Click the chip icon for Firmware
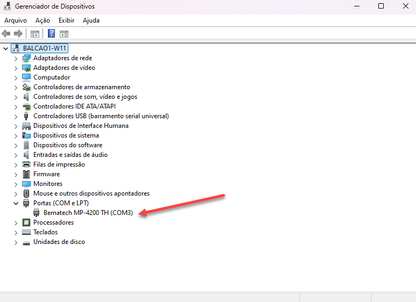Image resolution: width=416 pixels, height=302 pixels. click(x=26, y=174)
